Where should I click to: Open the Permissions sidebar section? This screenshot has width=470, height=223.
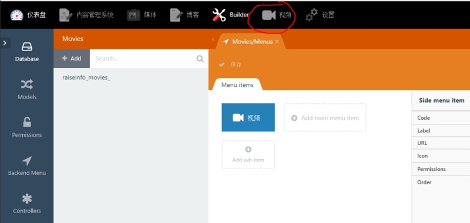[27, 127]
